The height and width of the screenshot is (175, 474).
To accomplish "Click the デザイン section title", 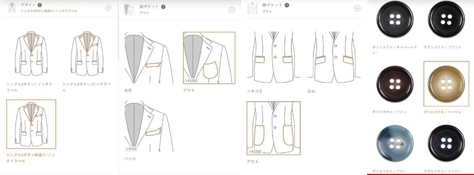I will click(x=28, y=5).
